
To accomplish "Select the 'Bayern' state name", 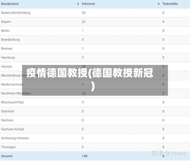I will [x=6, y=22].
